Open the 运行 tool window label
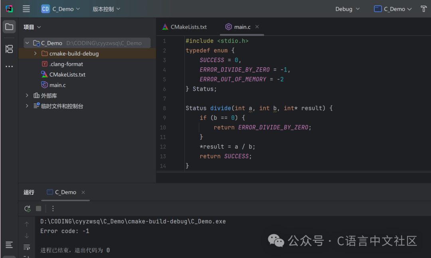Image resolution: width=431 pixels, height=258 pixels. pyautogui.click(x=29, y=192)
